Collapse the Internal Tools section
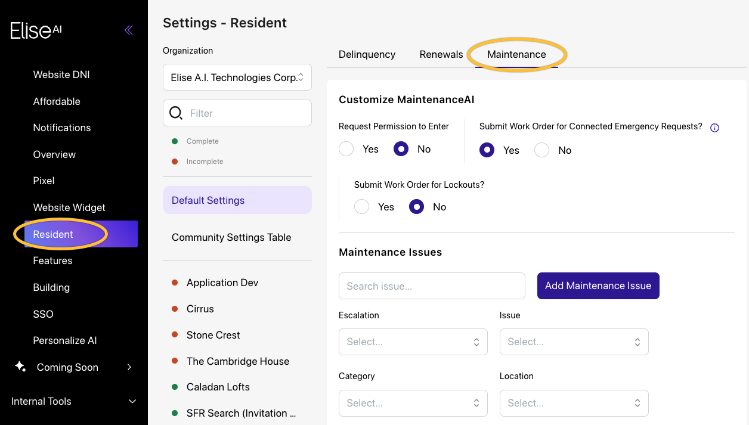The height and width of the screenshot is (425, 749). [132, 401]
